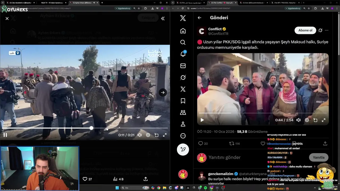Image resolution: width=340 pixels, height=191 pixels.
Task: Repost the post with 114 reposts
Action: [x=235, y=144]
